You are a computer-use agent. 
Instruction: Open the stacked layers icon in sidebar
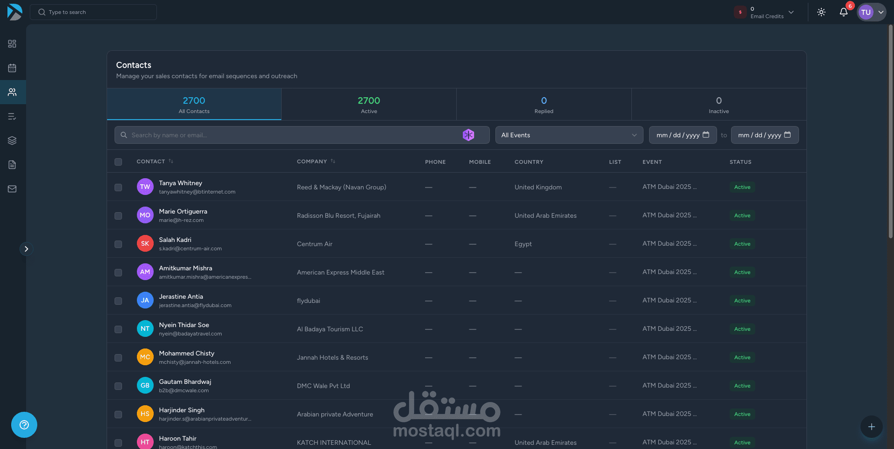click(12, 141)
